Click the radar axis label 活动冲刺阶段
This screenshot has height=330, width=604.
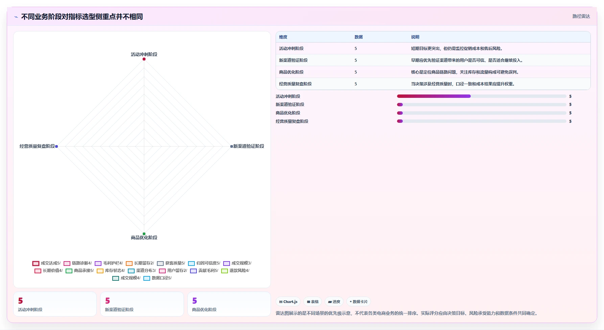(x=144, y=54)
